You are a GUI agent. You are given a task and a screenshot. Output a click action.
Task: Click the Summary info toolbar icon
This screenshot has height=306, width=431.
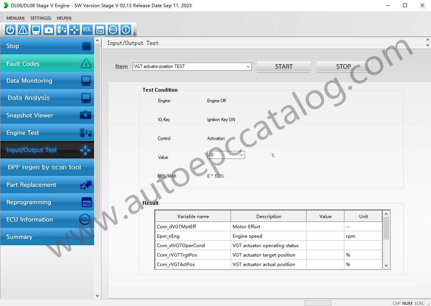(x=126, y=29)
